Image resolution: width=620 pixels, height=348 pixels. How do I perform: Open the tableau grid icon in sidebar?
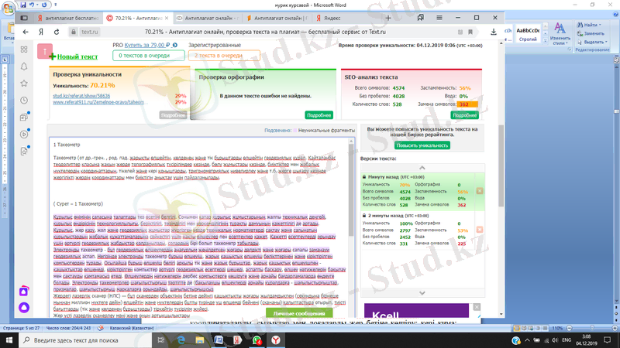(24, 49)
